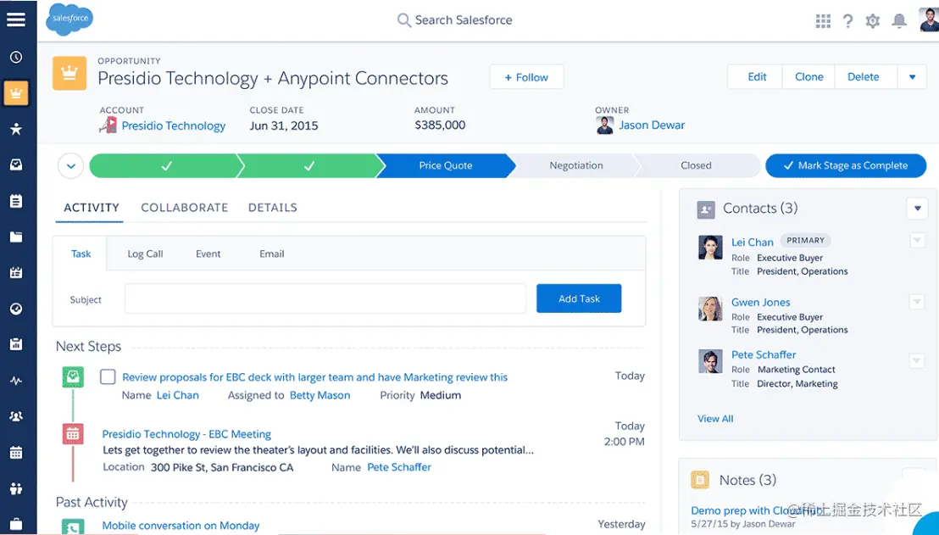
Task: Open more actions arrow next to Delete
Action: 912,76
